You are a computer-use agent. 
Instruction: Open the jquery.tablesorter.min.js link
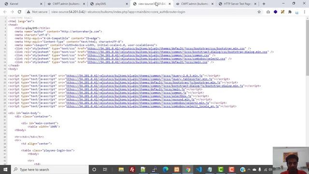[x=140, y=79]
